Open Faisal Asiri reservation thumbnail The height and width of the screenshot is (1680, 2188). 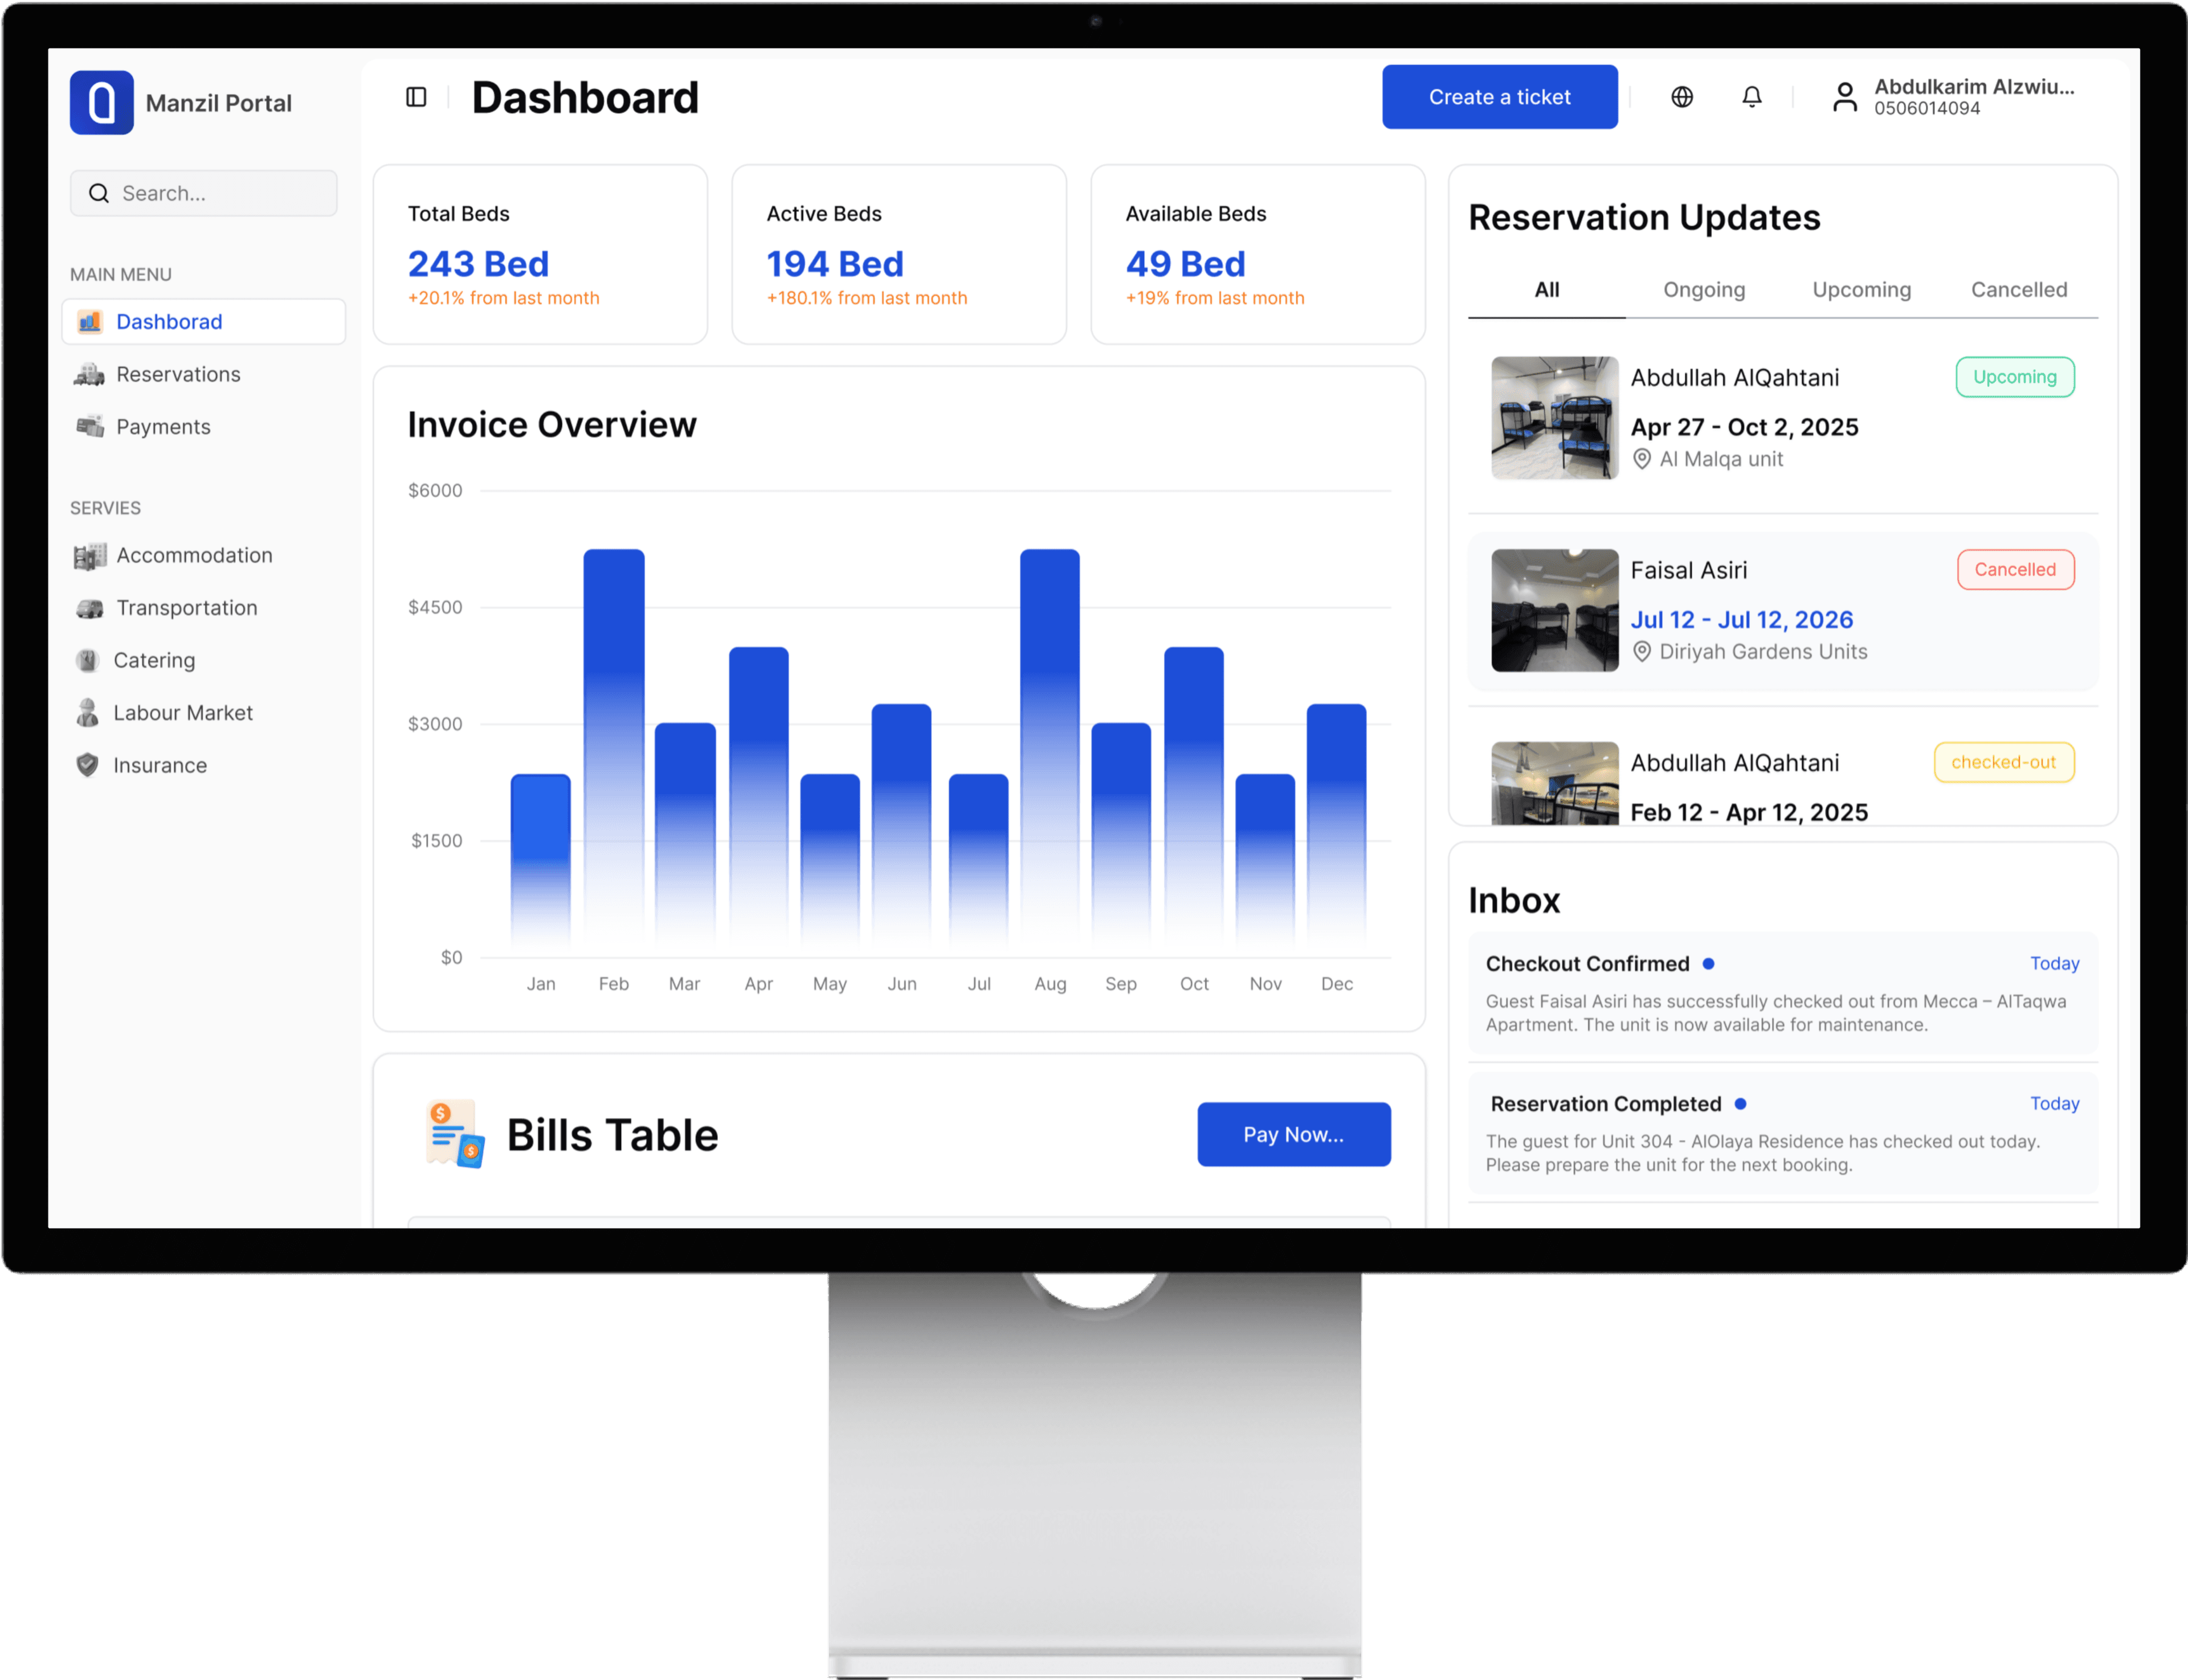(1554, 610)
